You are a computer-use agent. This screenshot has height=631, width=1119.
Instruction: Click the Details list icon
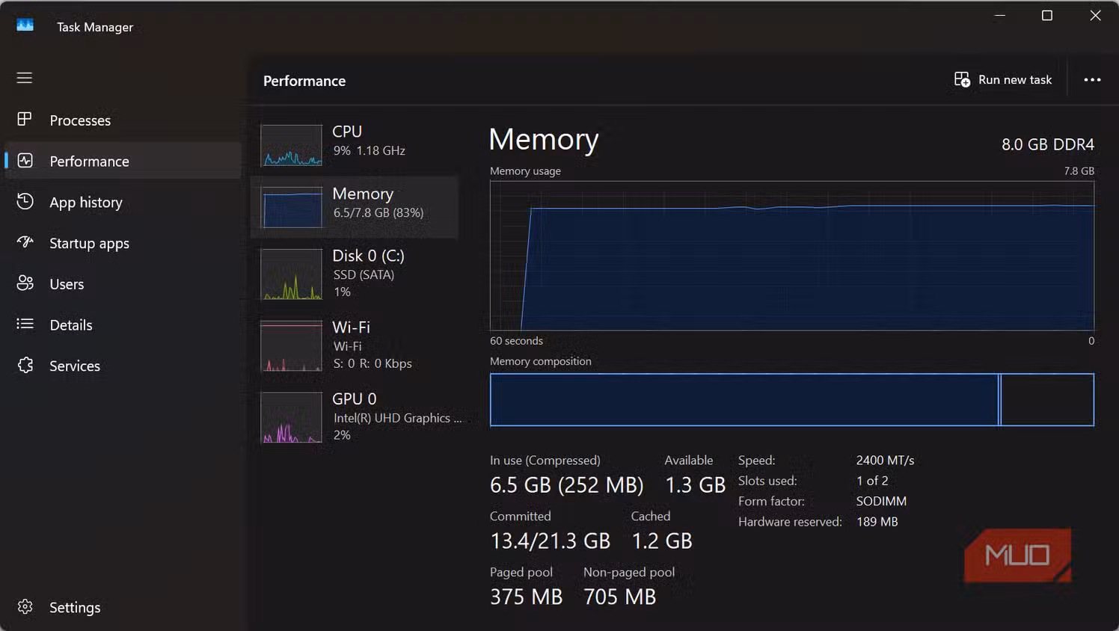click(25, 324)
